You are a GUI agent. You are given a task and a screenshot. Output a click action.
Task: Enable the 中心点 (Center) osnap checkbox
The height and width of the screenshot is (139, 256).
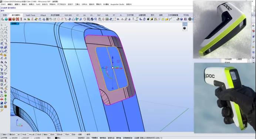pyautogui.click(x=28, y=135)
